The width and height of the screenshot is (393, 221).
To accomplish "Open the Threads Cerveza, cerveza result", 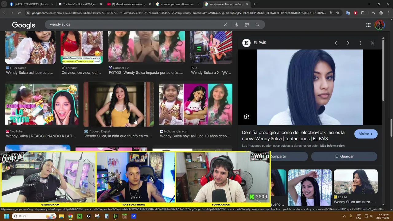I will coord(81,47).
